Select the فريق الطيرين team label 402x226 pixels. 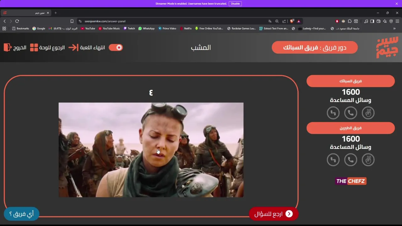[350, 128]
